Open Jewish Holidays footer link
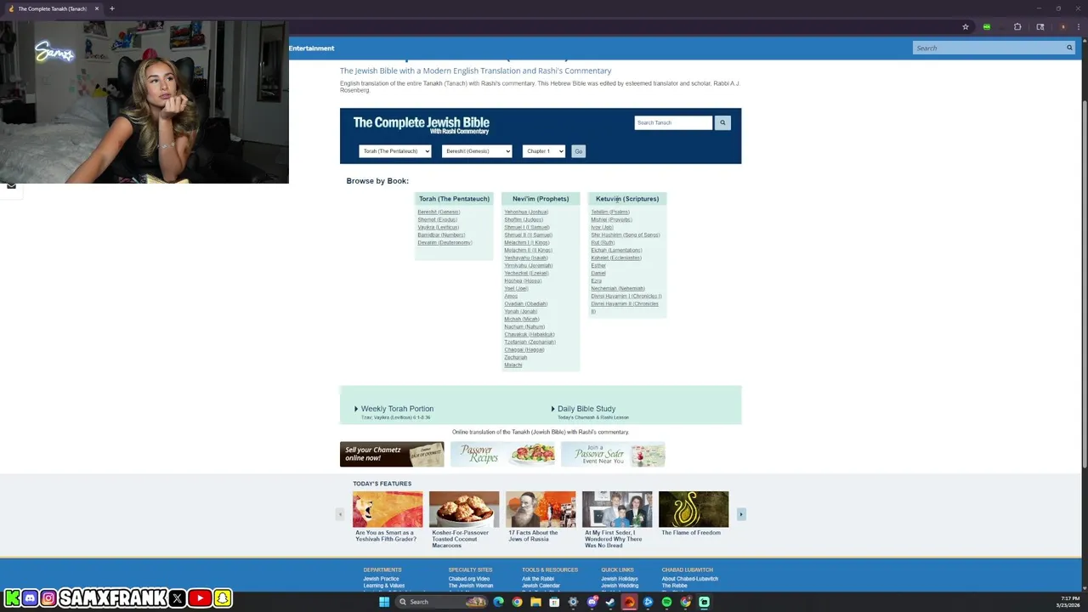The image size is (1088, 612). click(619, 579)
